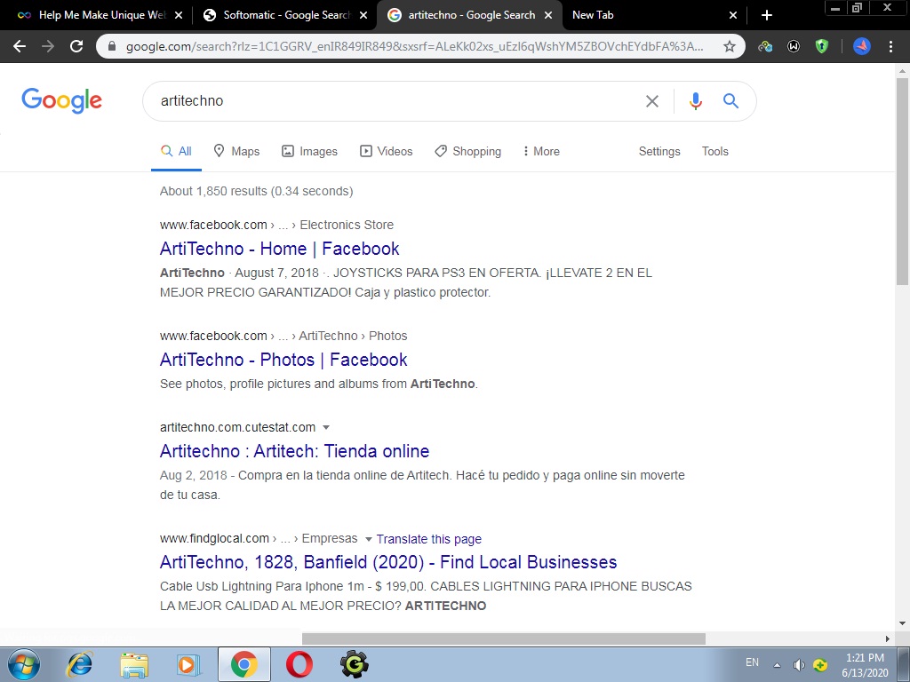Go to the Google logo homepage
Viewport: 910px width, 682px height.
point(61,100)
